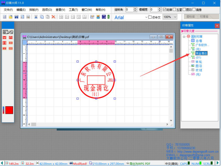This screenshot has height=166, width=221.
Task: Click the Print toolbar icon
Action: [28, 17]
